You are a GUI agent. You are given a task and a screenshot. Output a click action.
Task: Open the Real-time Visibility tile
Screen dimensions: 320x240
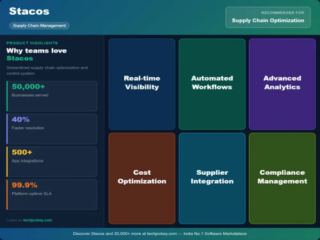[x=142, y=84]
